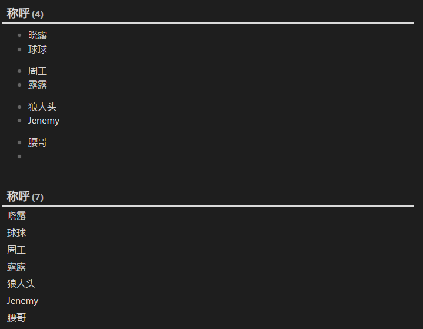The width and height of the screenshot is (423, 329).
Task: Click 狼人头 row in the lower table
Action: pos(208,284)
